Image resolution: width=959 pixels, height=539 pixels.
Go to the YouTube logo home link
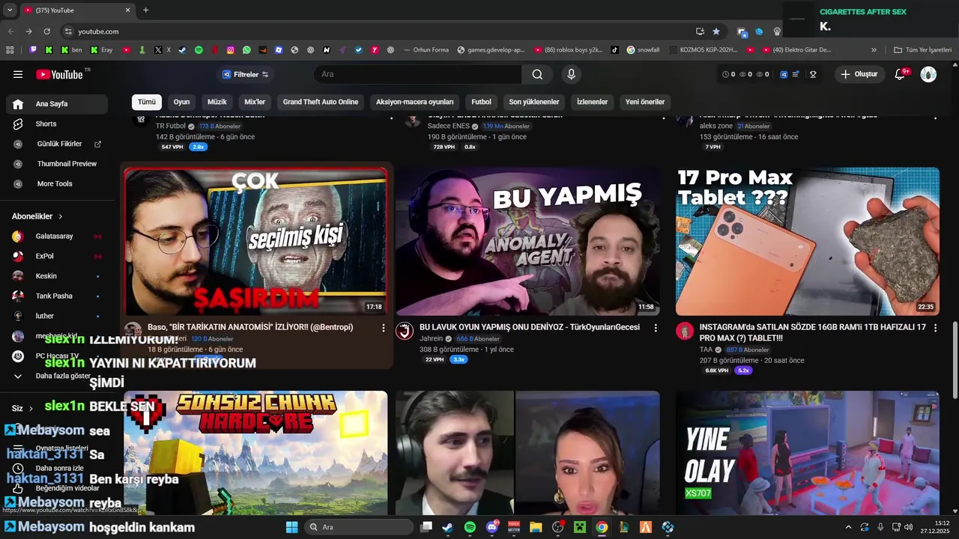click(x=59, y=74)
